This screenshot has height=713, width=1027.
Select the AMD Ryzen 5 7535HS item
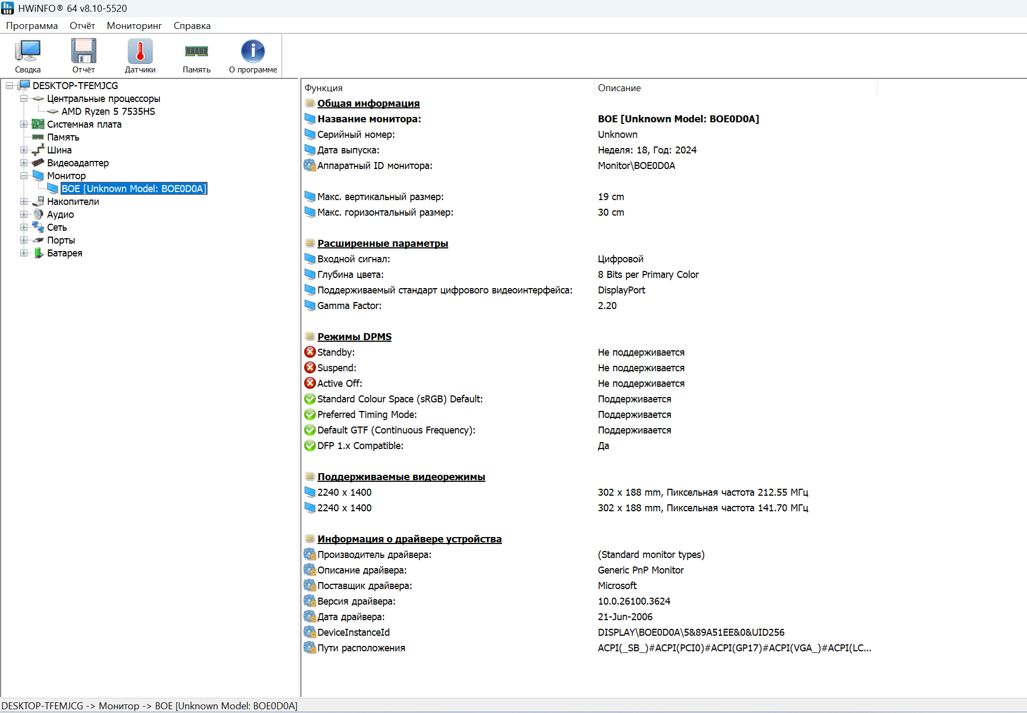(x=108, y=112)
